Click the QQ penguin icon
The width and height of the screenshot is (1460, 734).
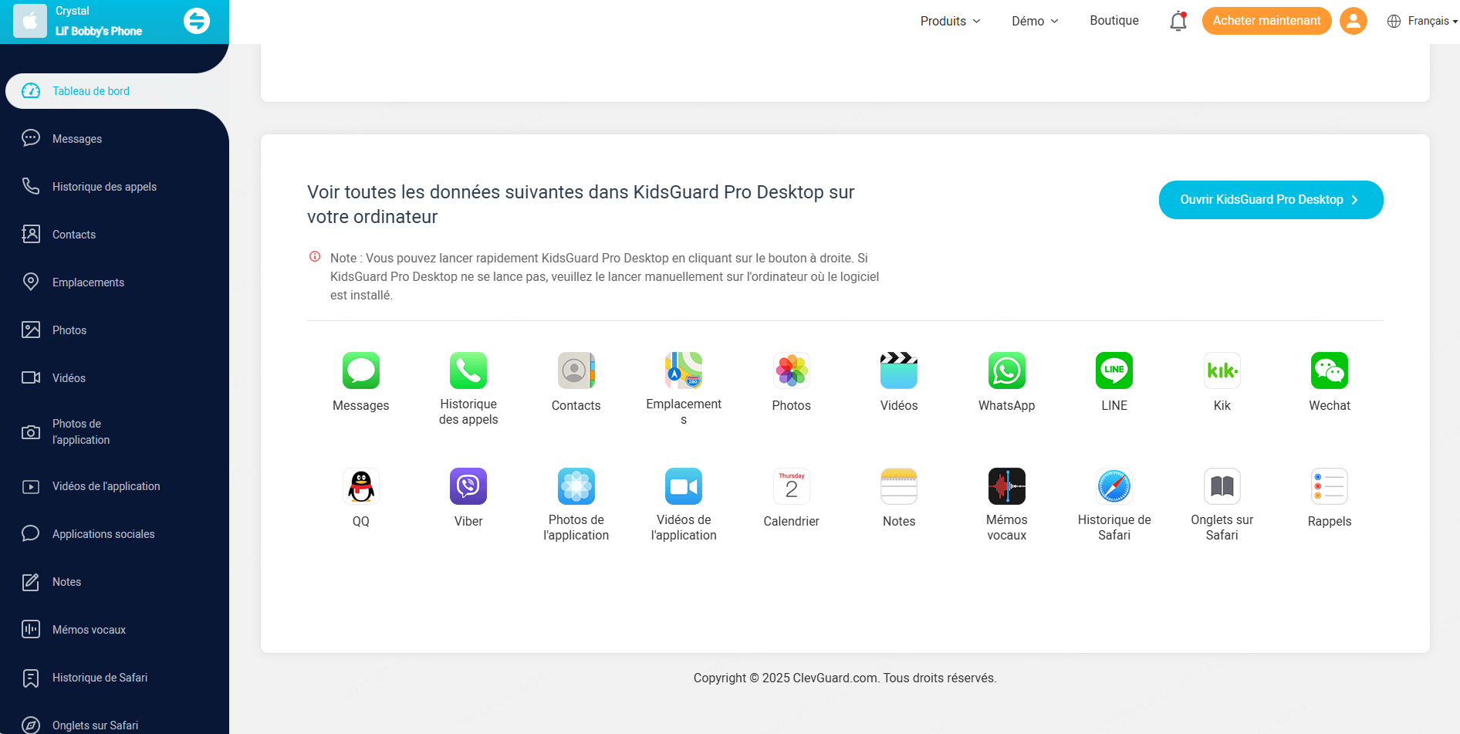[360, 487]
